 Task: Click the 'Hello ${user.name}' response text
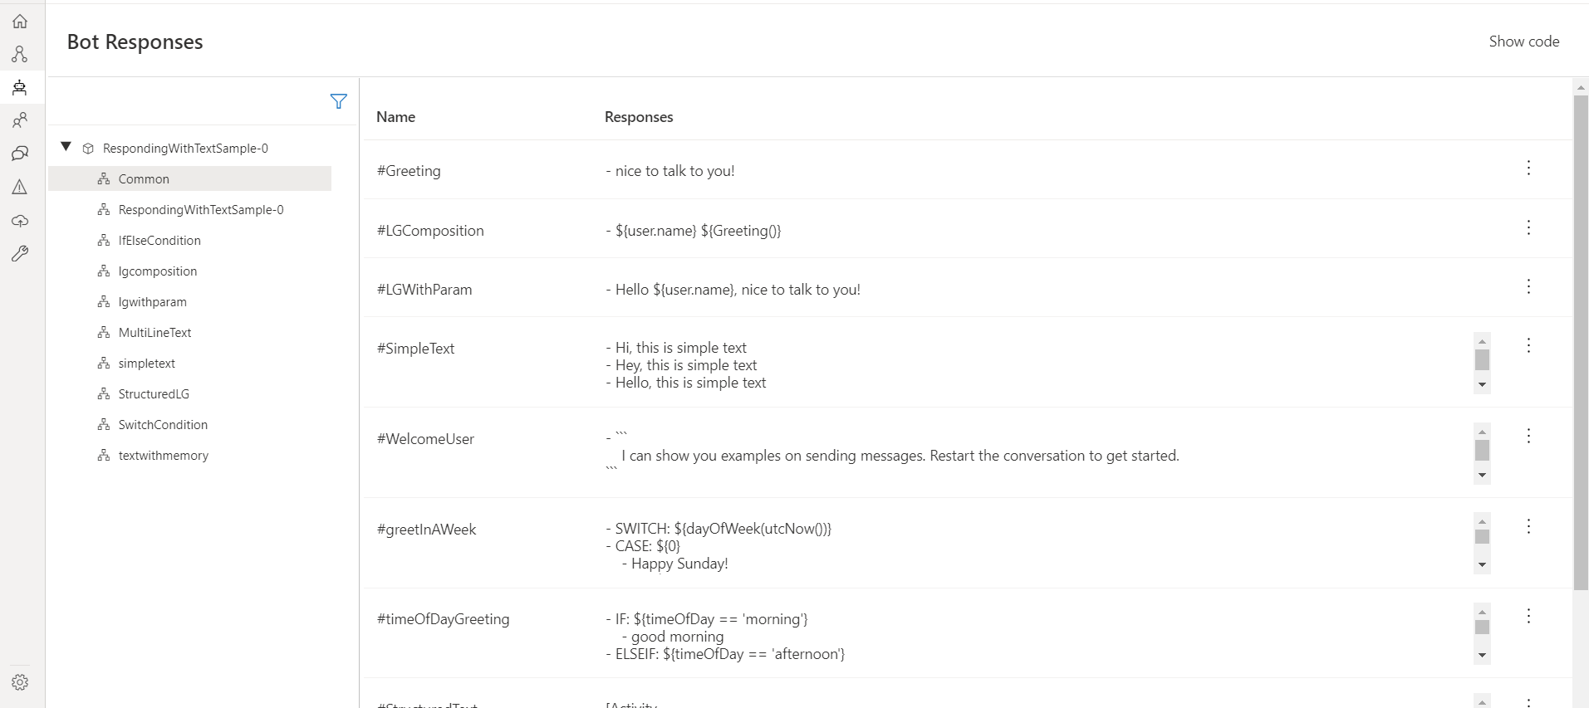733,290
